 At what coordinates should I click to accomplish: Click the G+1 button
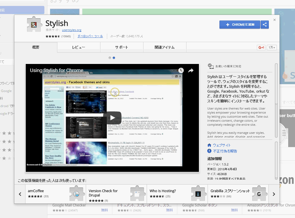[x=261, y=47]
